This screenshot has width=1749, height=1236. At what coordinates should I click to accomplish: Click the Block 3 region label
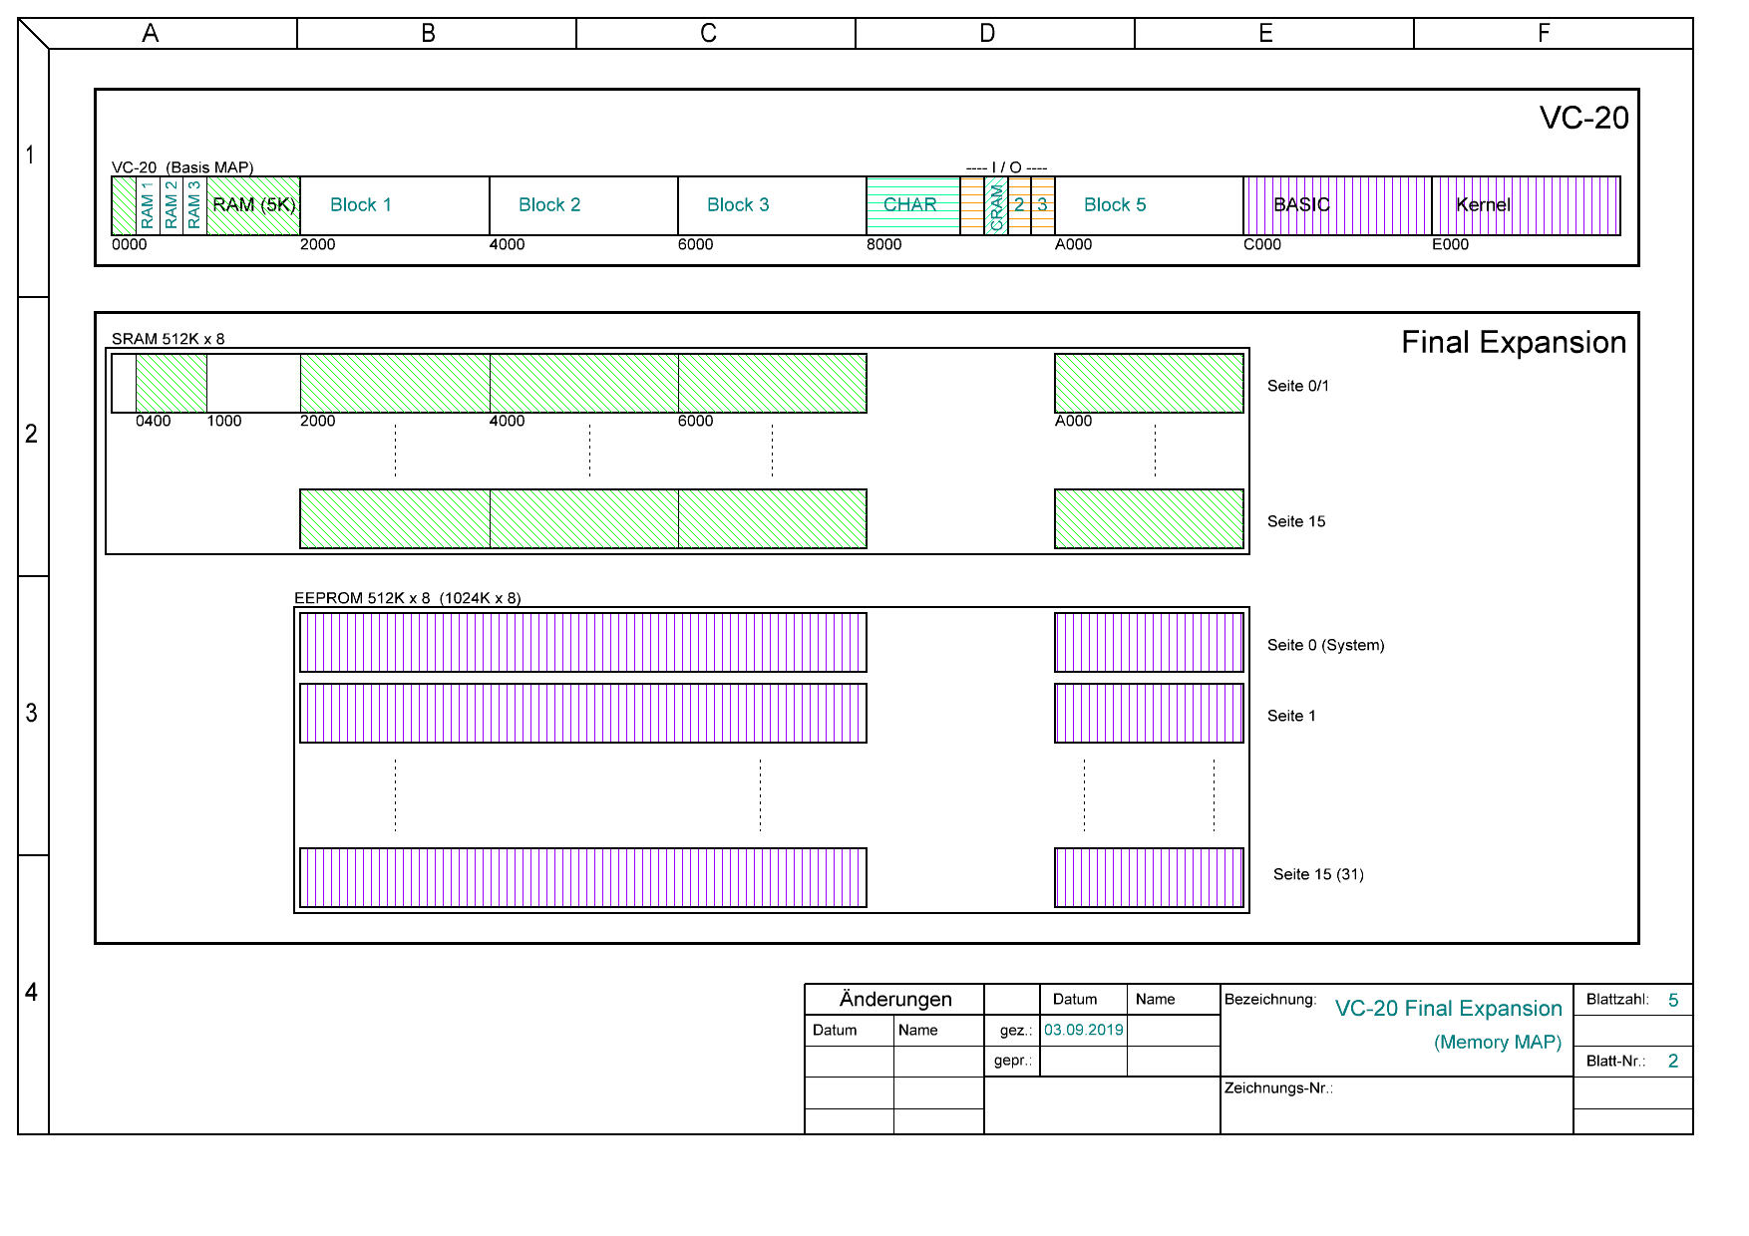(738, 205)
